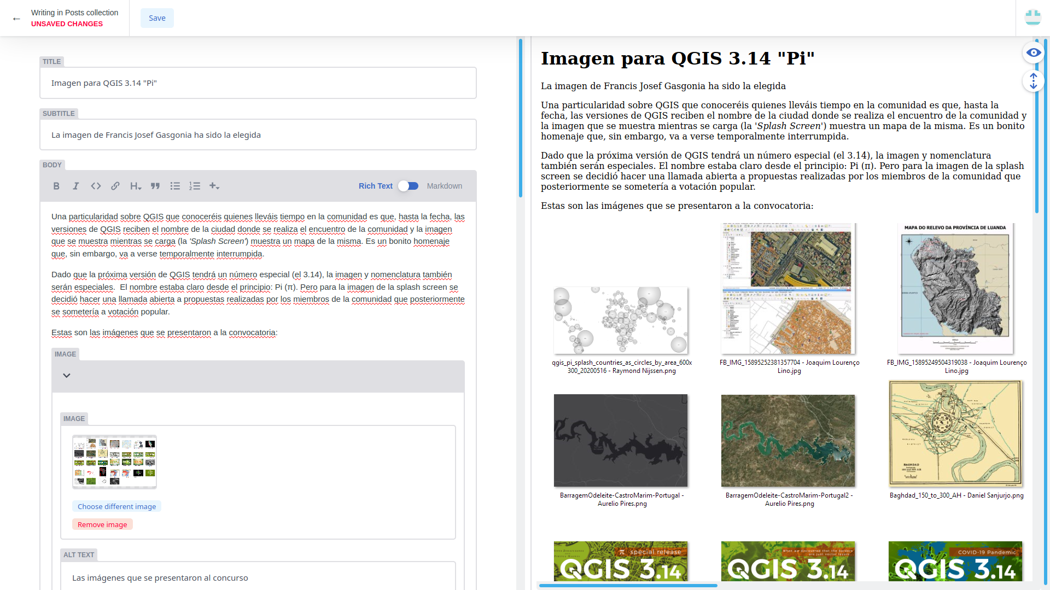Click second body paragraph starting Dado que
This screenshot has height=590, width=1050.
[x=258, y=293]
